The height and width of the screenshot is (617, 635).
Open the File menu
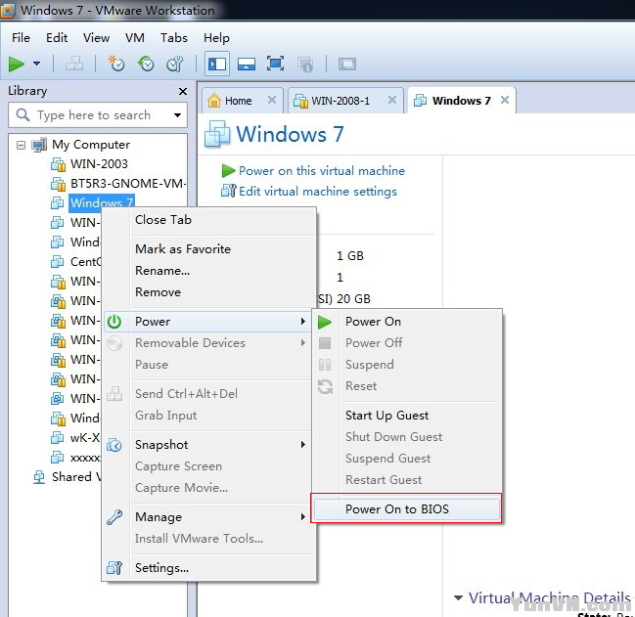click(x=21, y=37)
